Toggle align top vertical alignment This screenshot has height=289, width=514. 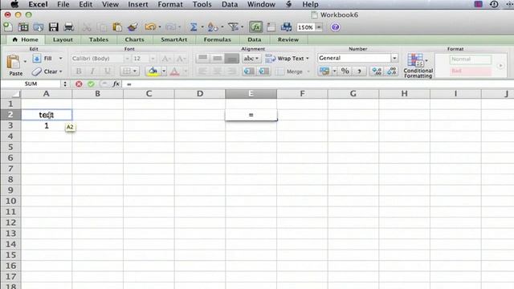point(202,59)
